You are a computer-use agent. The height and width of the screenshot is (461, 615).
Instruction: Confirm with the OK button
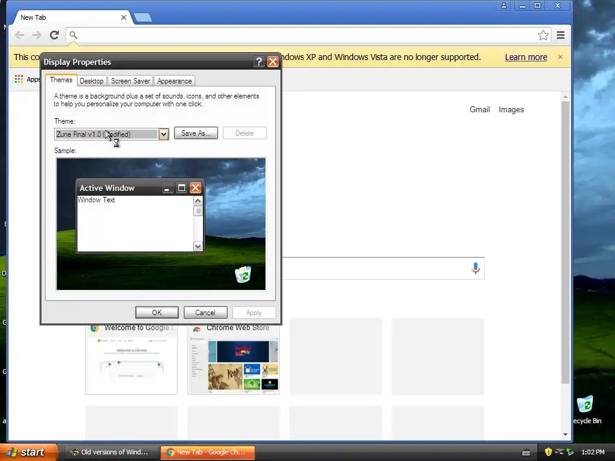[x=157, y=312]
